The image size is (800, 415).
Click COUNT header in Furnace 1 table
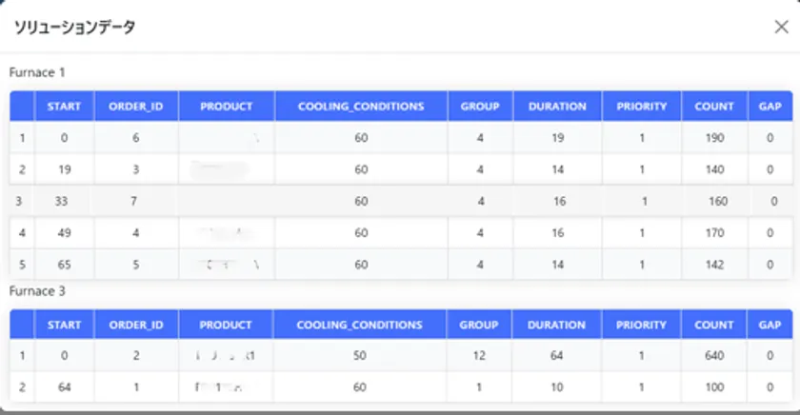coord(714,107)
